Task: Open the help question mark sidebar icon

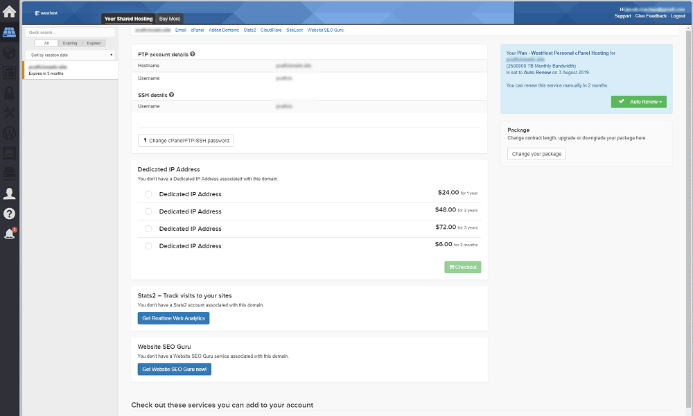Action: [x=9, y=214]
